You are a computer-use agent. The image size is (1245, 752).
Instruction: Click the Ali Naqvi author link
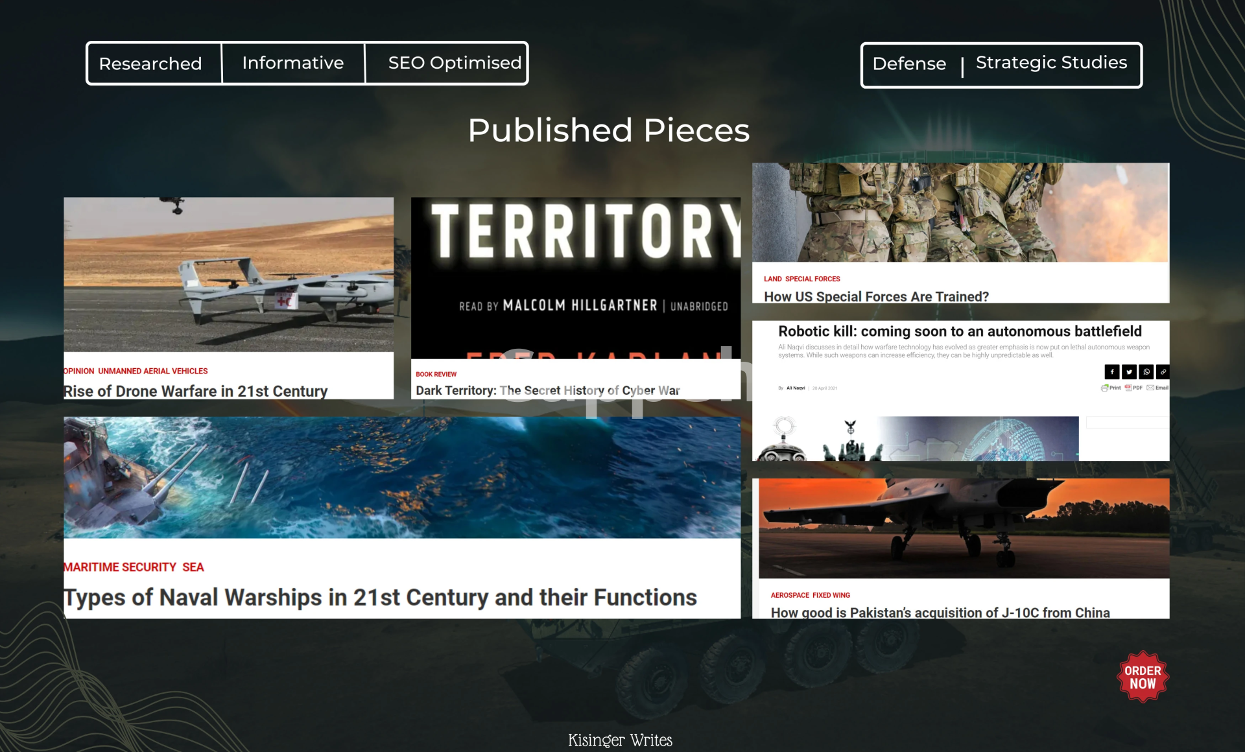[x=796, y=388]
